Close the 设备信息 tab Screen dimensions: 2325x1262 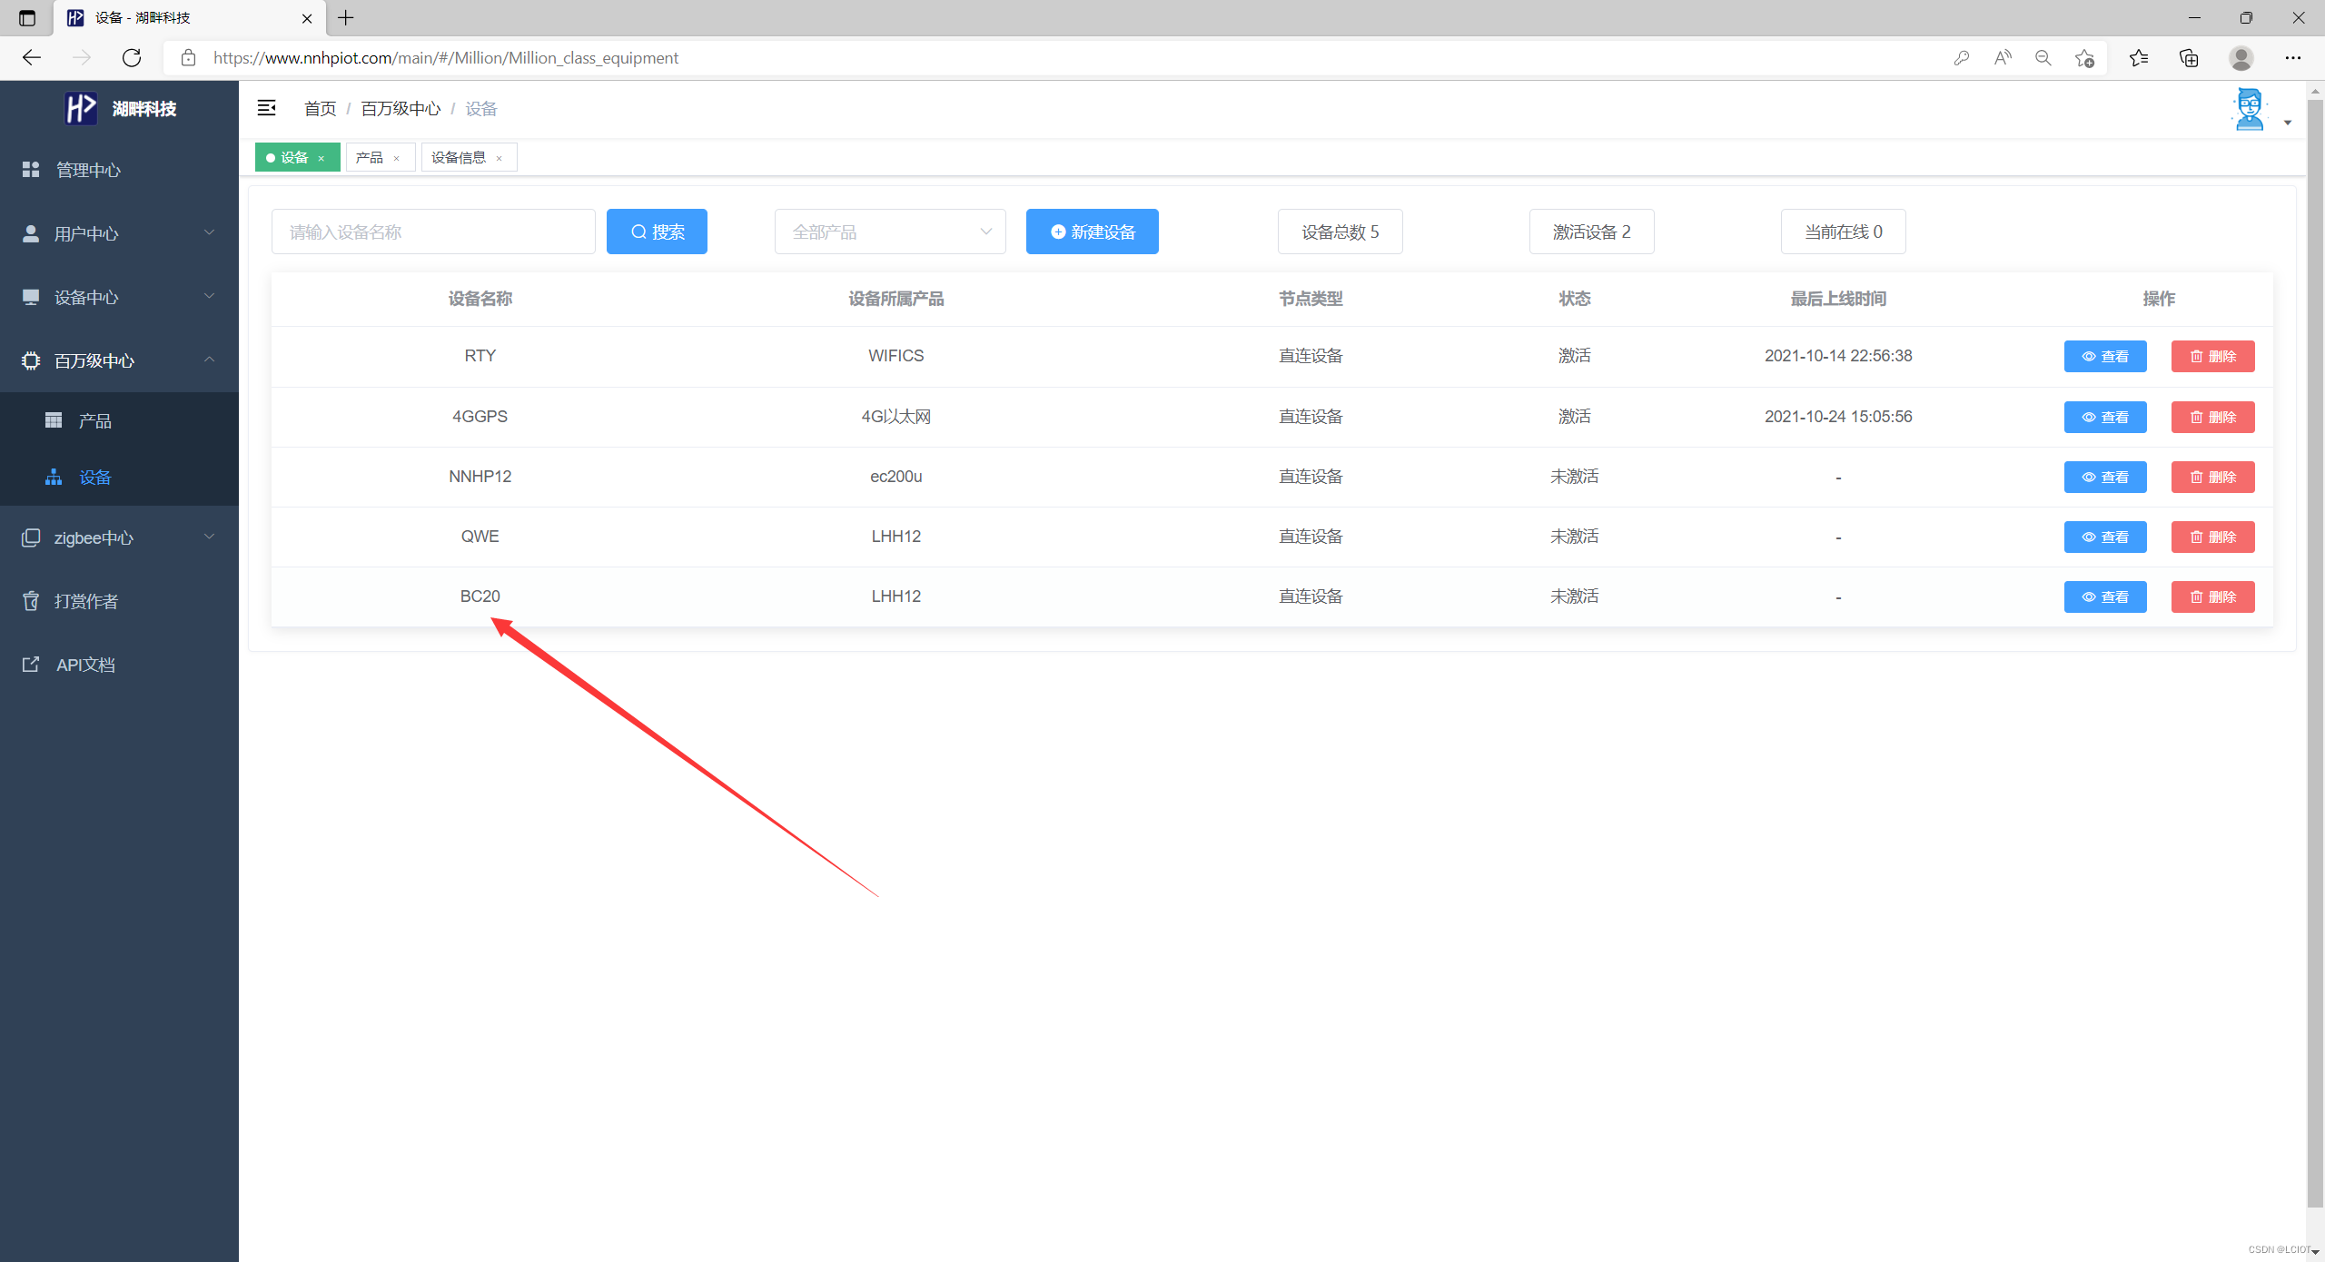(500, 158)
